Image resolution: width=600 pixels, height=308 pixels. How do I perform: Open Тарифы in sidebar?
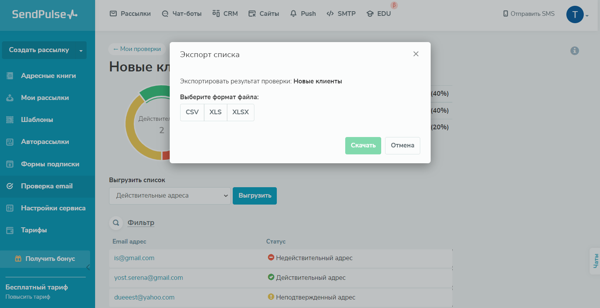(x=34, y=230)
